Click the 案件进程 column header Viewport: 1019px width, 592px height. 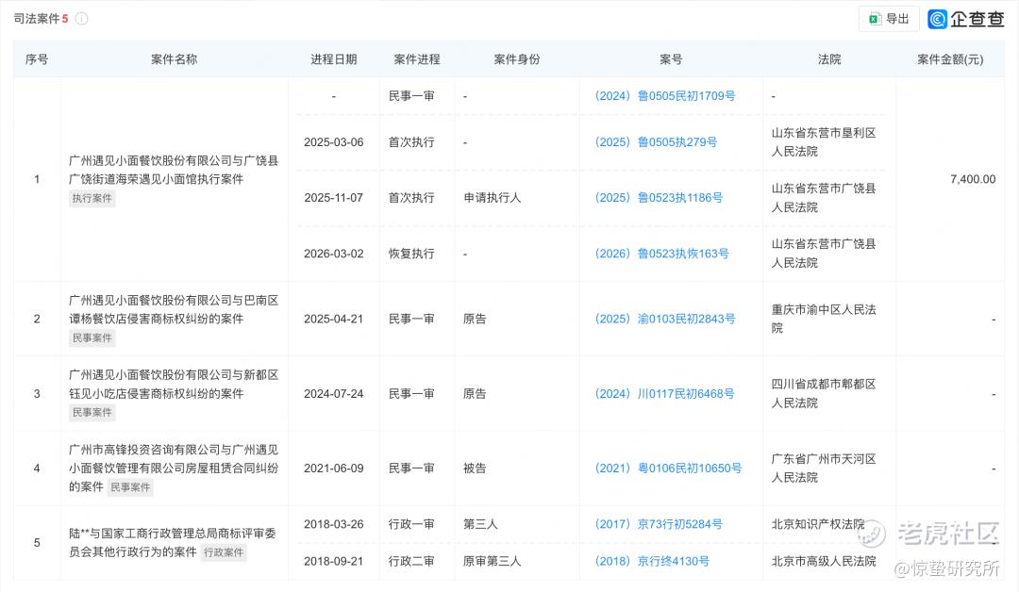[x=417, y=59]
